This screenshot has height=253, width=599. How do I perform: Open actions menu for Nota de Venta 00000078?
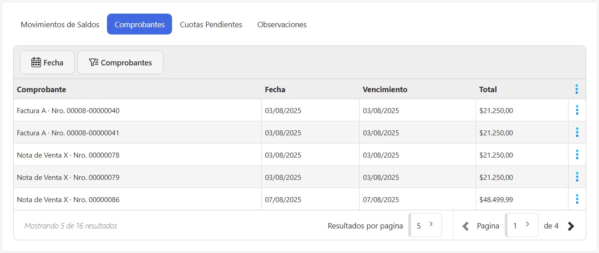[577, 155]
